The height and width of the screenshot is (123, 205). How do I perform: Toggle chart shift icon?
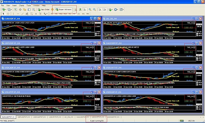105,10
